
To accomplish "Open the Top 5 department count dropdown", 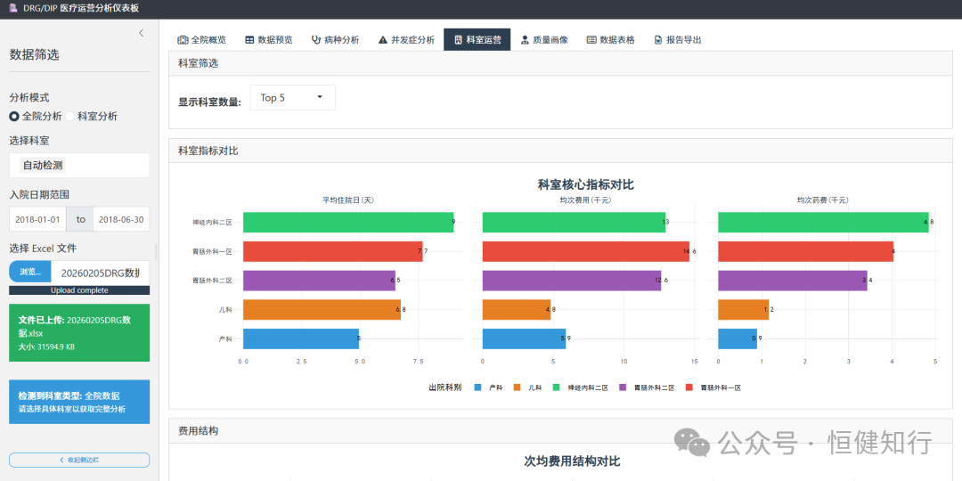I will (x=293, y=98).
